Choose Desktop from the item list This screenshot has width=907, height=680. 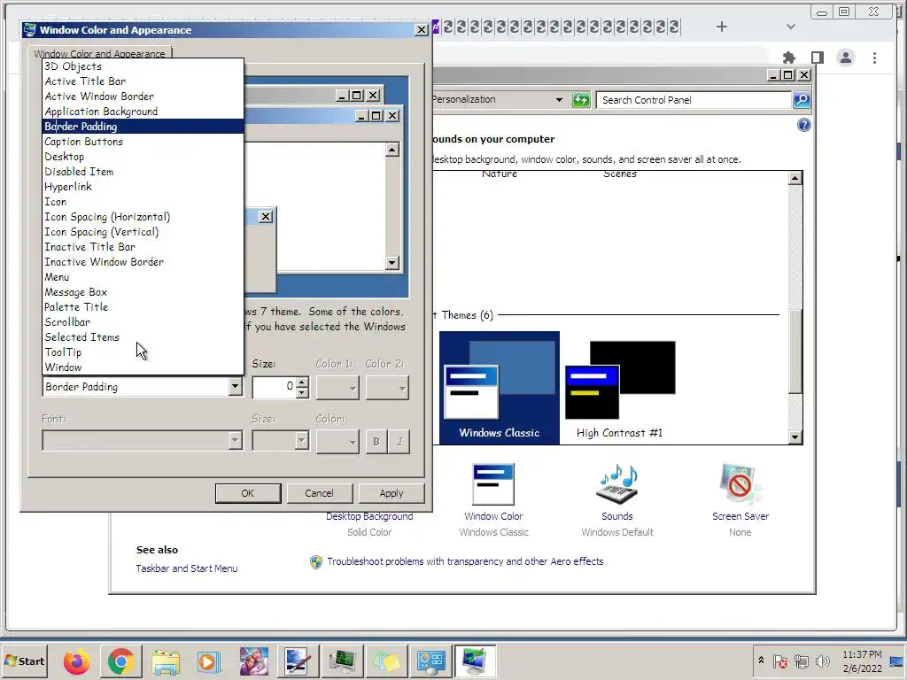pos(143,156)
